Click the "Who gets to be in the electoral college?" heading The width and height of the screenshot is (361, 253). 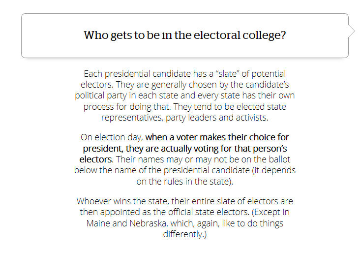tap(184, 35)
